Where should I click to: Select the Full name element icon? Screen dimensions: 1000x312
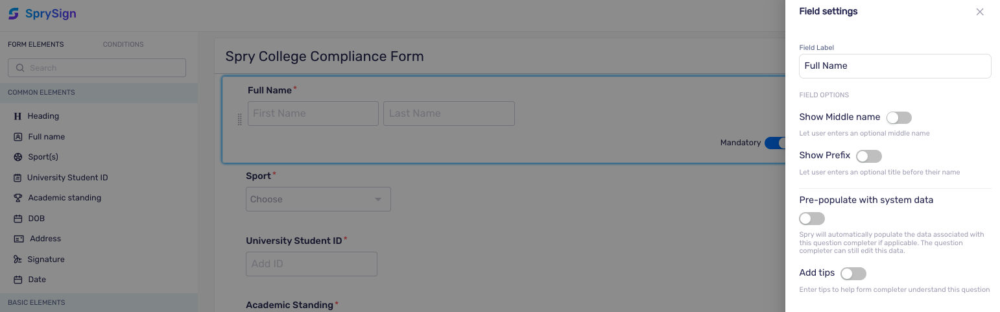pyautogui.click(x=18, y=137)
